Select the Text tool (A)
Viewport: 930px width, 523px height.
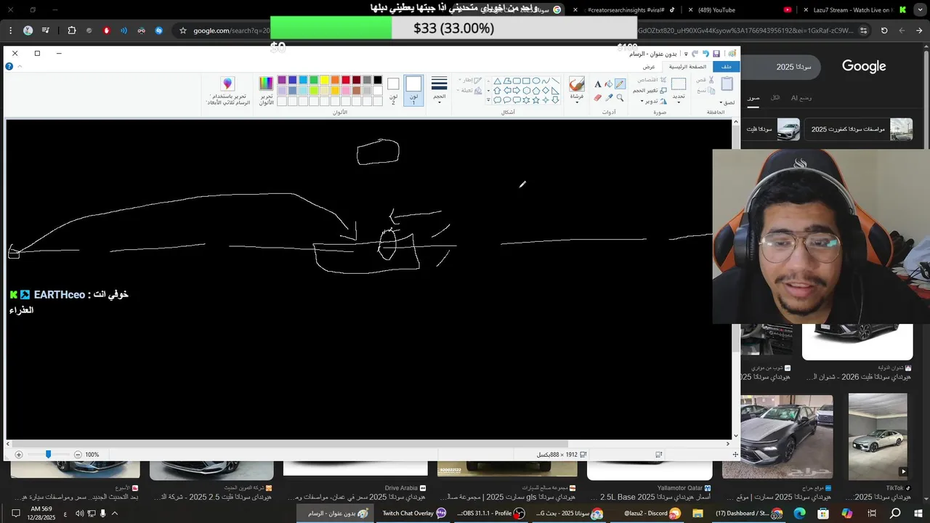click(598, 84)
